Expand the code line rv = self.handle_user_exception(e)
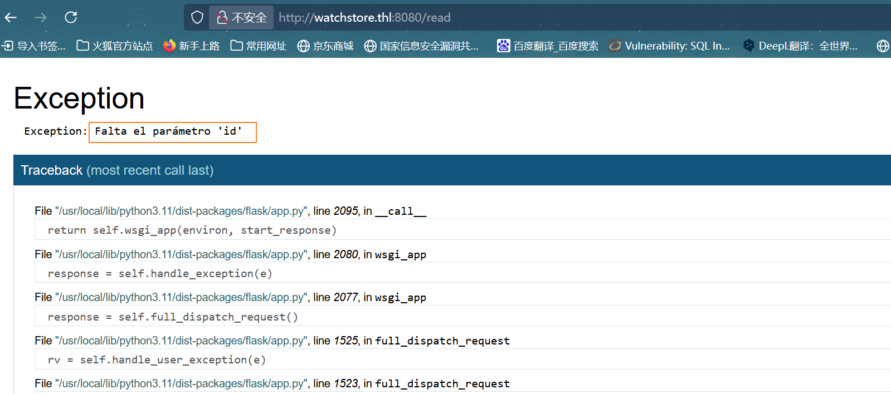Image resolution: width=891 pixels, height=394 pixels. click(x=462, y=359)
